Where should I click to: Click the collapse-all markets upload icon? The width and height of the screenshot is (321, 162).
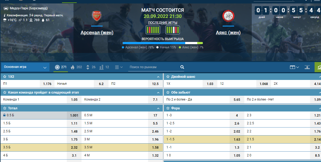pos(307,67)
